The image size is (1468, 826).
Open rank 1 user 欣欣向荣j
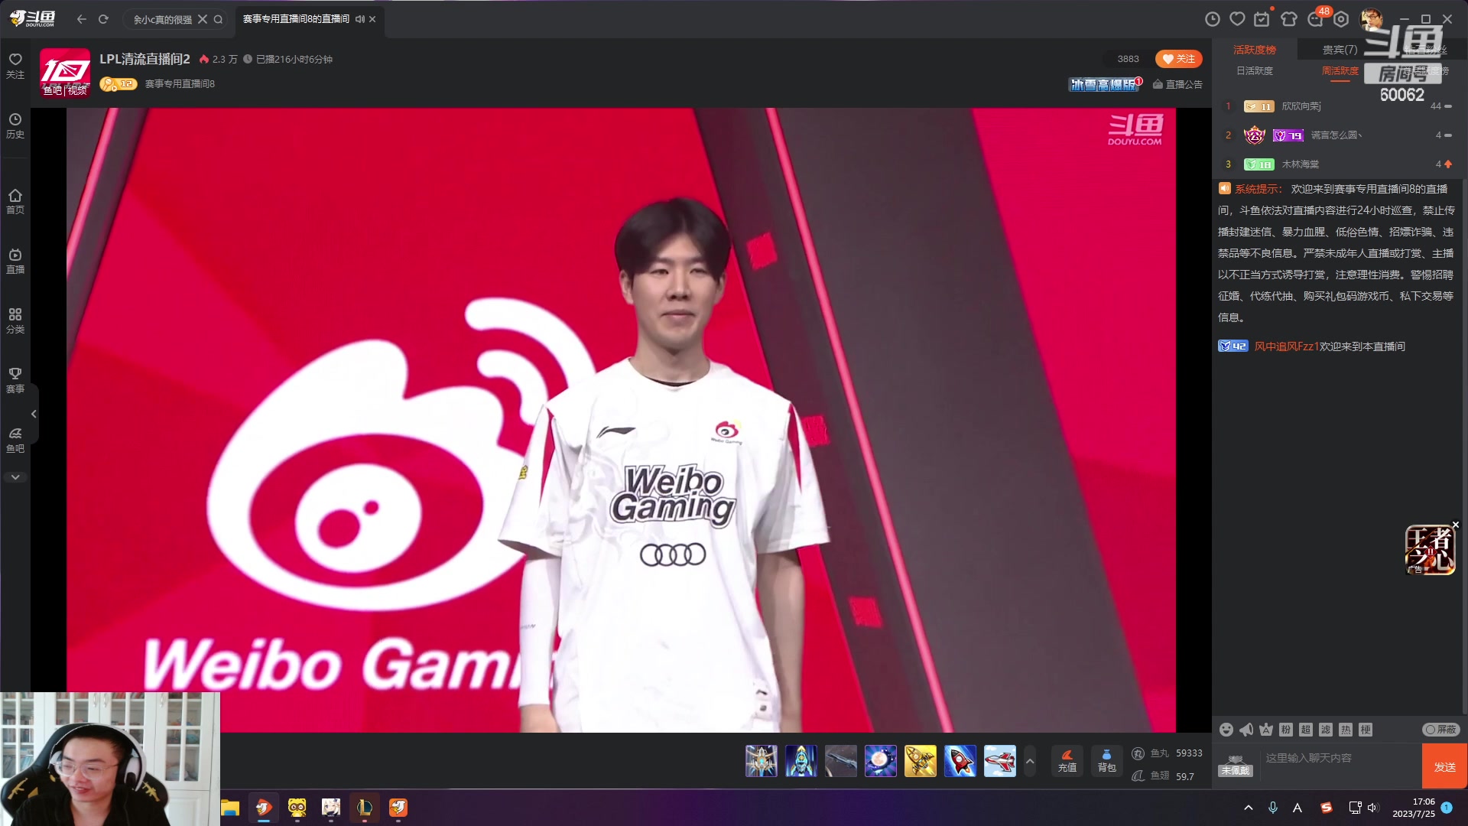[x=1301, y=106]
